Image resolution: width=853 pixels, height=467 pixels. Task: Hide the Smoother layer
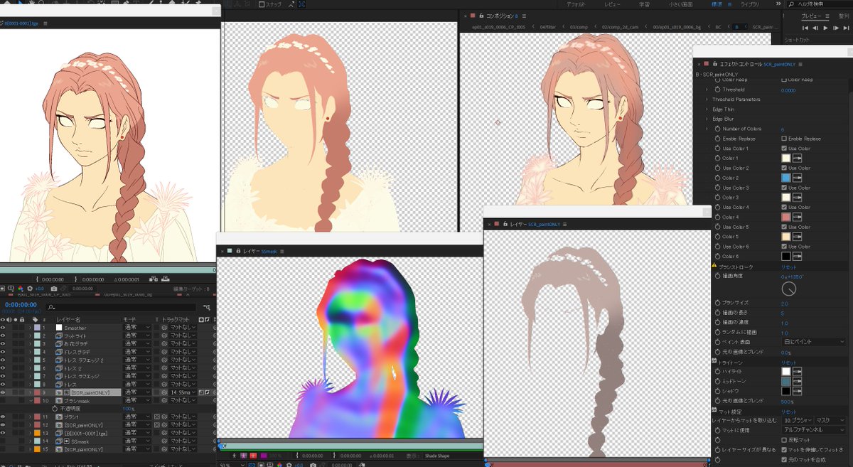coord(3,326)
